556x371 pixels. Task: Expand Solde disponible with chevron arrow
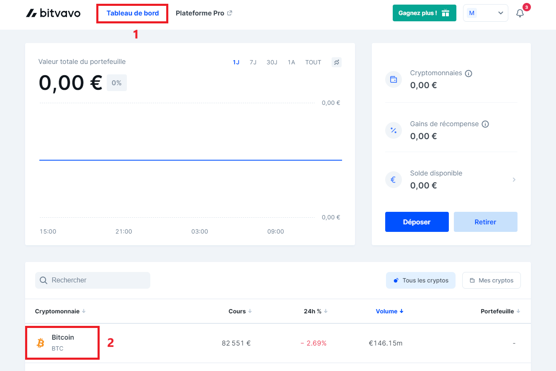tap(514, 180)
